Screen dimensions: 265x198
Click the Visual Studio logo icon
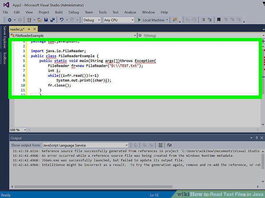[7, 5]
